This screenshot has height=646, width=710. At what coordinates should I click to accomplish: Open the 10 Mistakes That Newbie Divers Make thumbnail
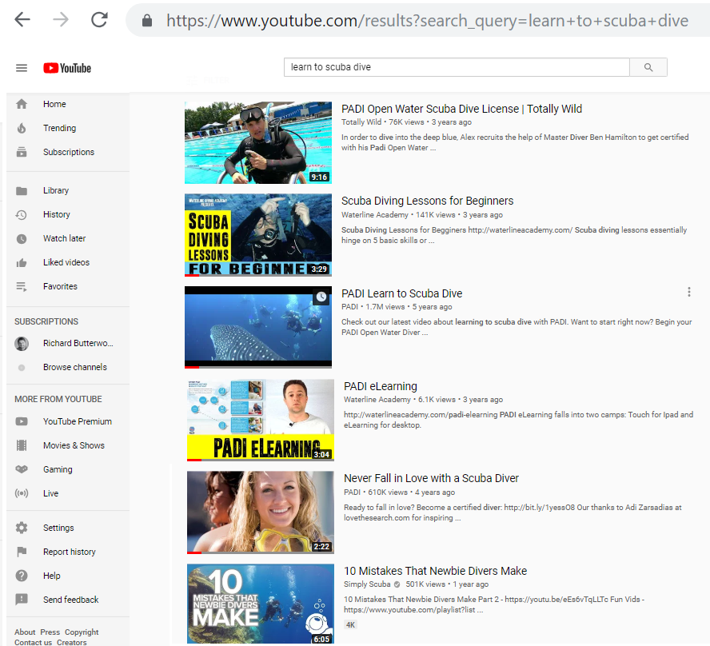tap(260, 604)
